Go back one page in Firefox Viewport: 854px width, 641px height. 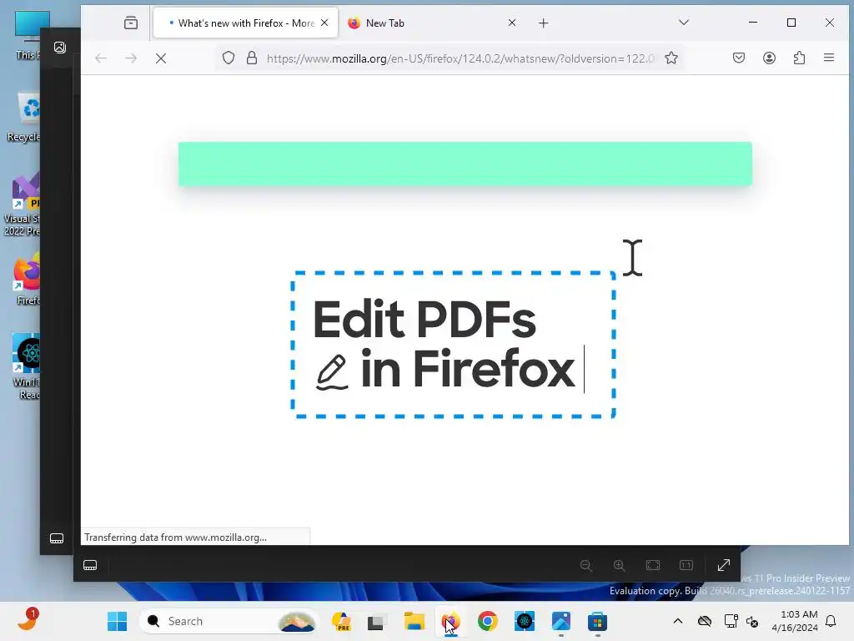101,58
